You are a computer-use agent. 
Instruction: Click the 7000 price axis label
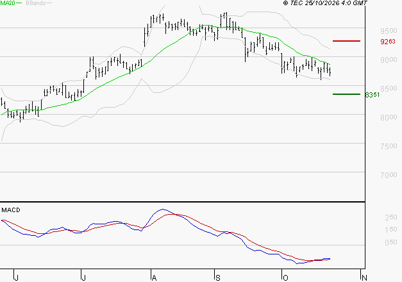pyautogui.click(x=389, y=175)
